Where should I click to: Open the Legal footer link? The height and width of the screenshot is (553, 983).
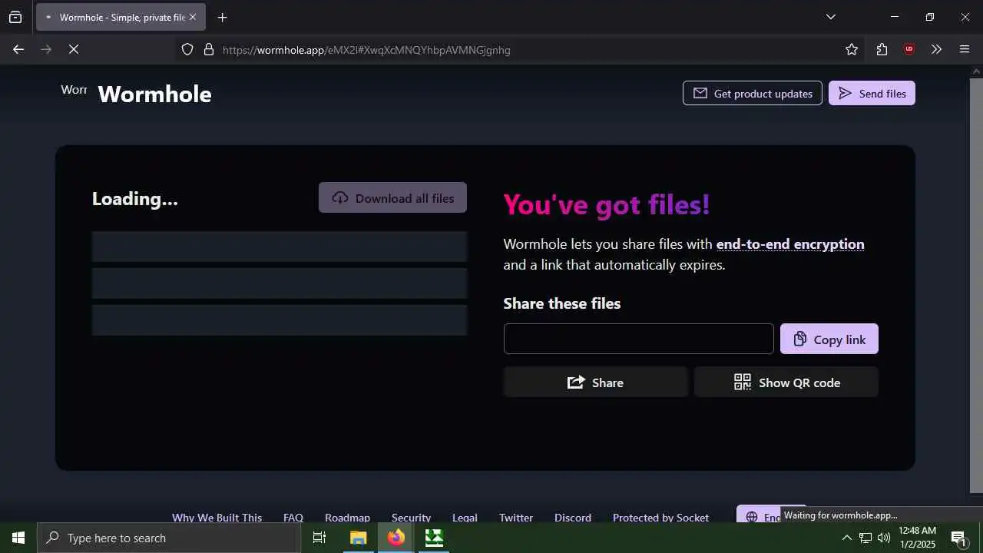coord(465,517)
